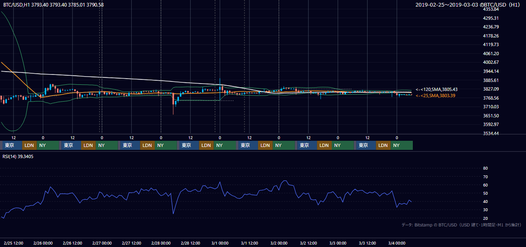Click the 3/3 12:00 time axis label
Viewport: 526px width, 247px height.
click(x=368, y=243)
